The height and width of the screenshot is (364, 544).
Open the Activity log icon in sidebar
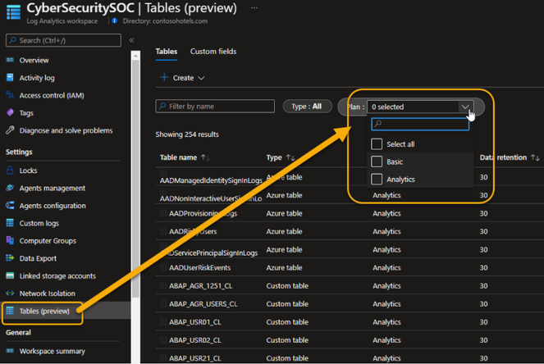coord(10,77)
